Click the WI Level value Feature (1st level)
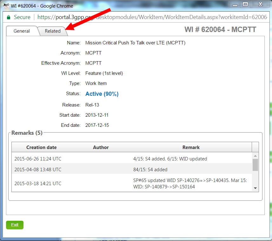272x241 pixels. pos(104,73)
